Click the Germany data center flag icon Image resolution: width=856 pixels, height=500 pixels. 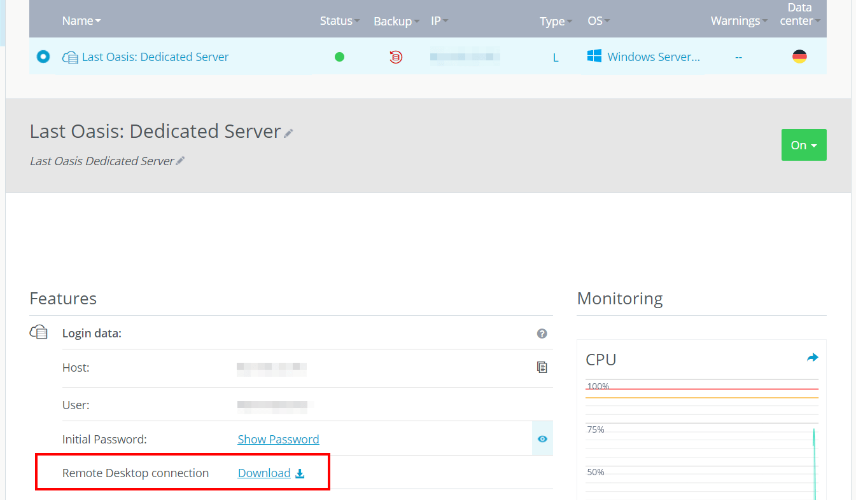tap(799, 57)
